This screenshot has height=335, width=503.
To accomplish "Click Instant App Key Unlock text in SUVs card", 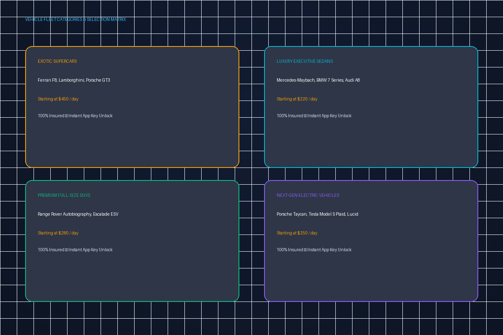I will (x=91, y=250).
